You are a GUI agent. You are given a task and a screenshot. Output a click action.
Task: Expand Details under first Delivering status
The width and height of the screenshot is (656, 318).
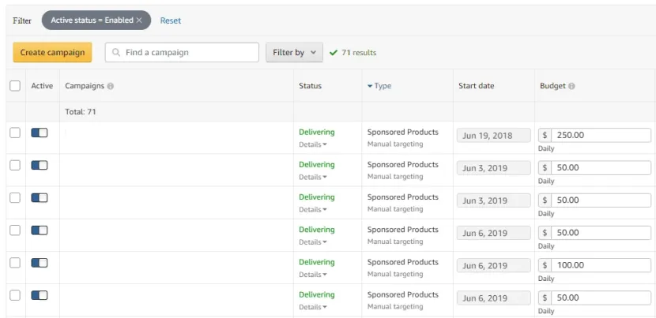point(313,144)
